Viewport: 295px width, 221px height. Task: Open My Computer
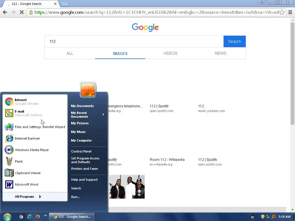[x=81, y=140]
